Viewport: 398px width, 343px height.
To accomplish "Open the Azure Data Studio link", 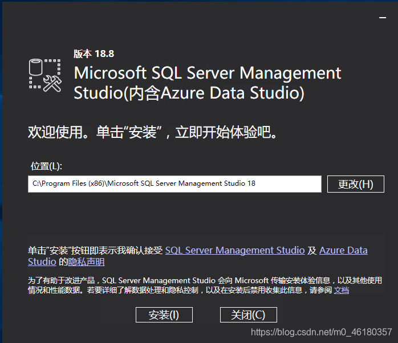I will point(343,250).
